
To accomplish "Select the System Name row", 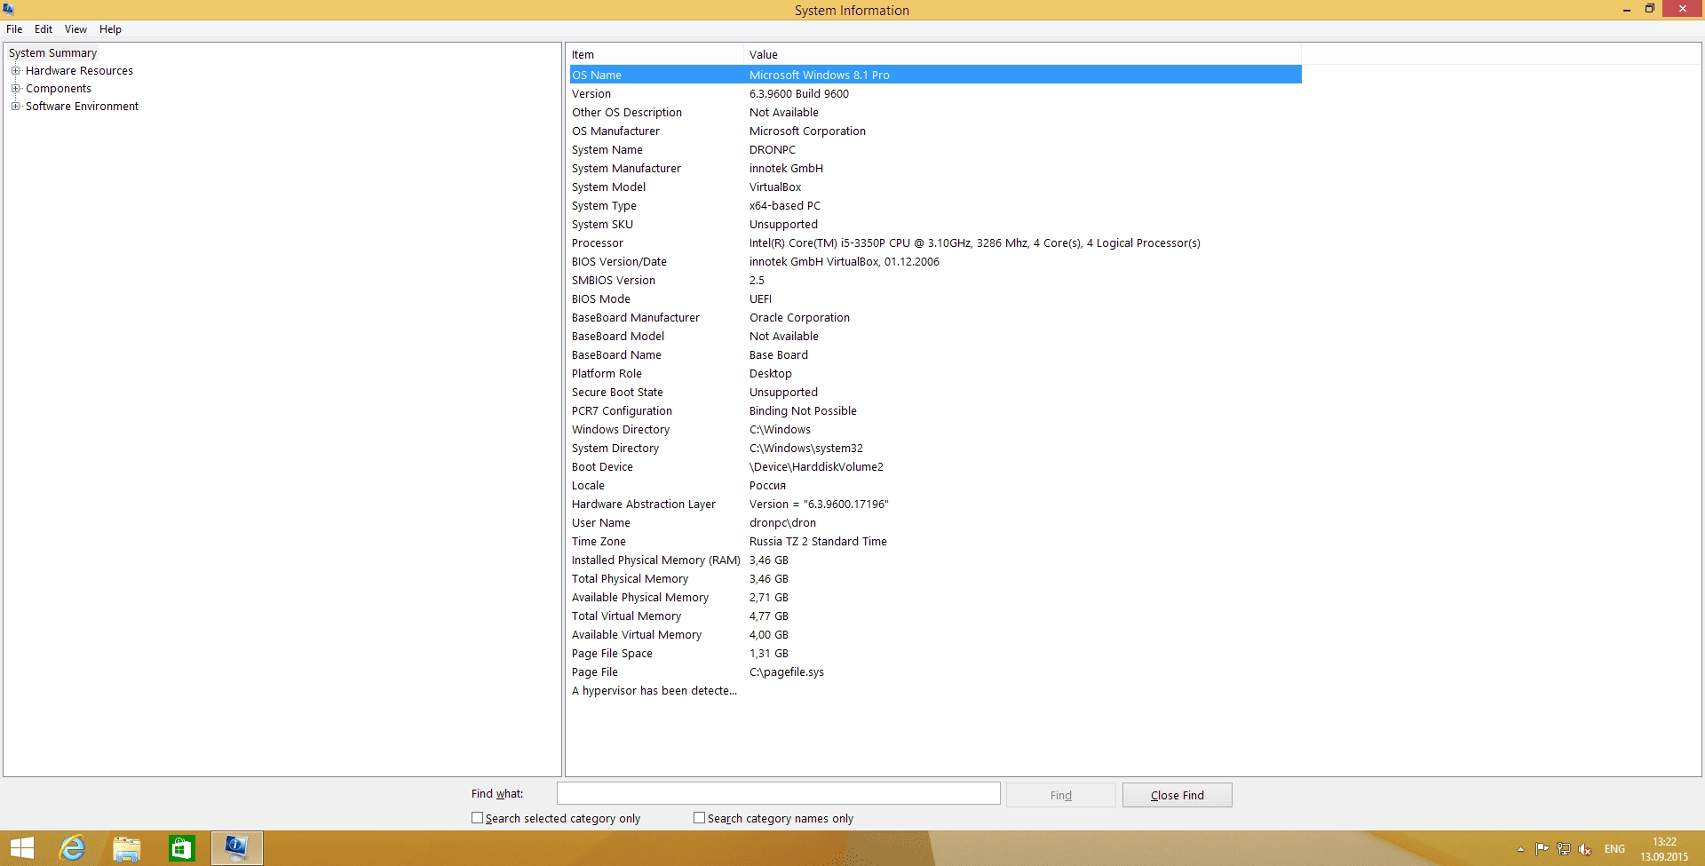I will (935, 149).
